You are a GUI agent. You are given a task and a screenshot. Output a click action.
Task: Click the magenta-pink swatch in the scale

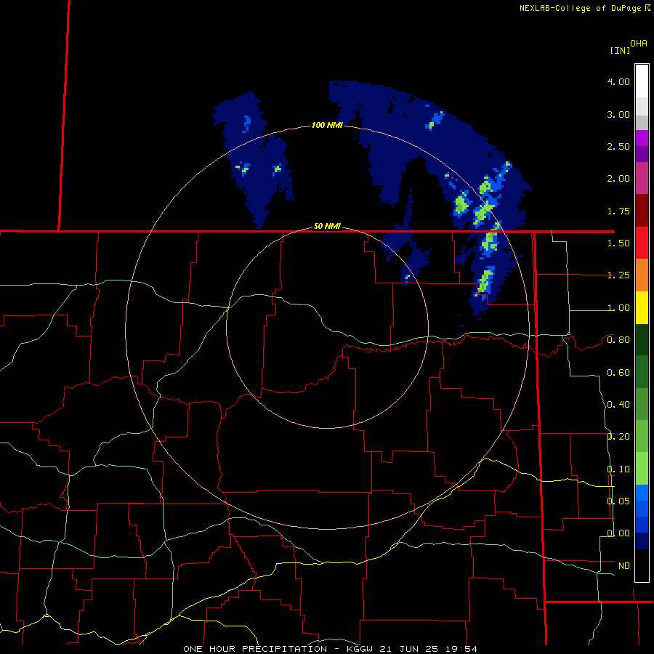pos(642,178)
